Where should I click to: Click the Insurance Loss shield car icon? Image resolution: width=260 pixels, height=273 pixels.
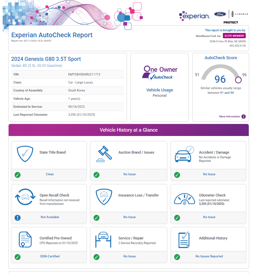[x=104, y=197]
